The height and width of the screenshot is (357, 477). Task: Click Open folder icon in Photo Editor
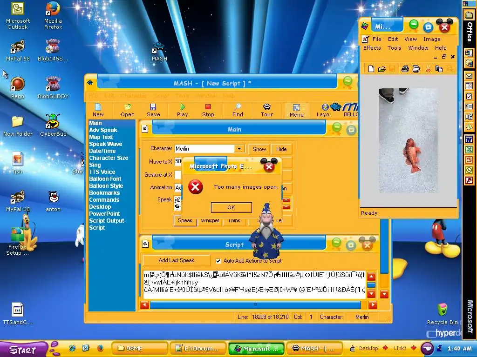click(x=382, y=69)
